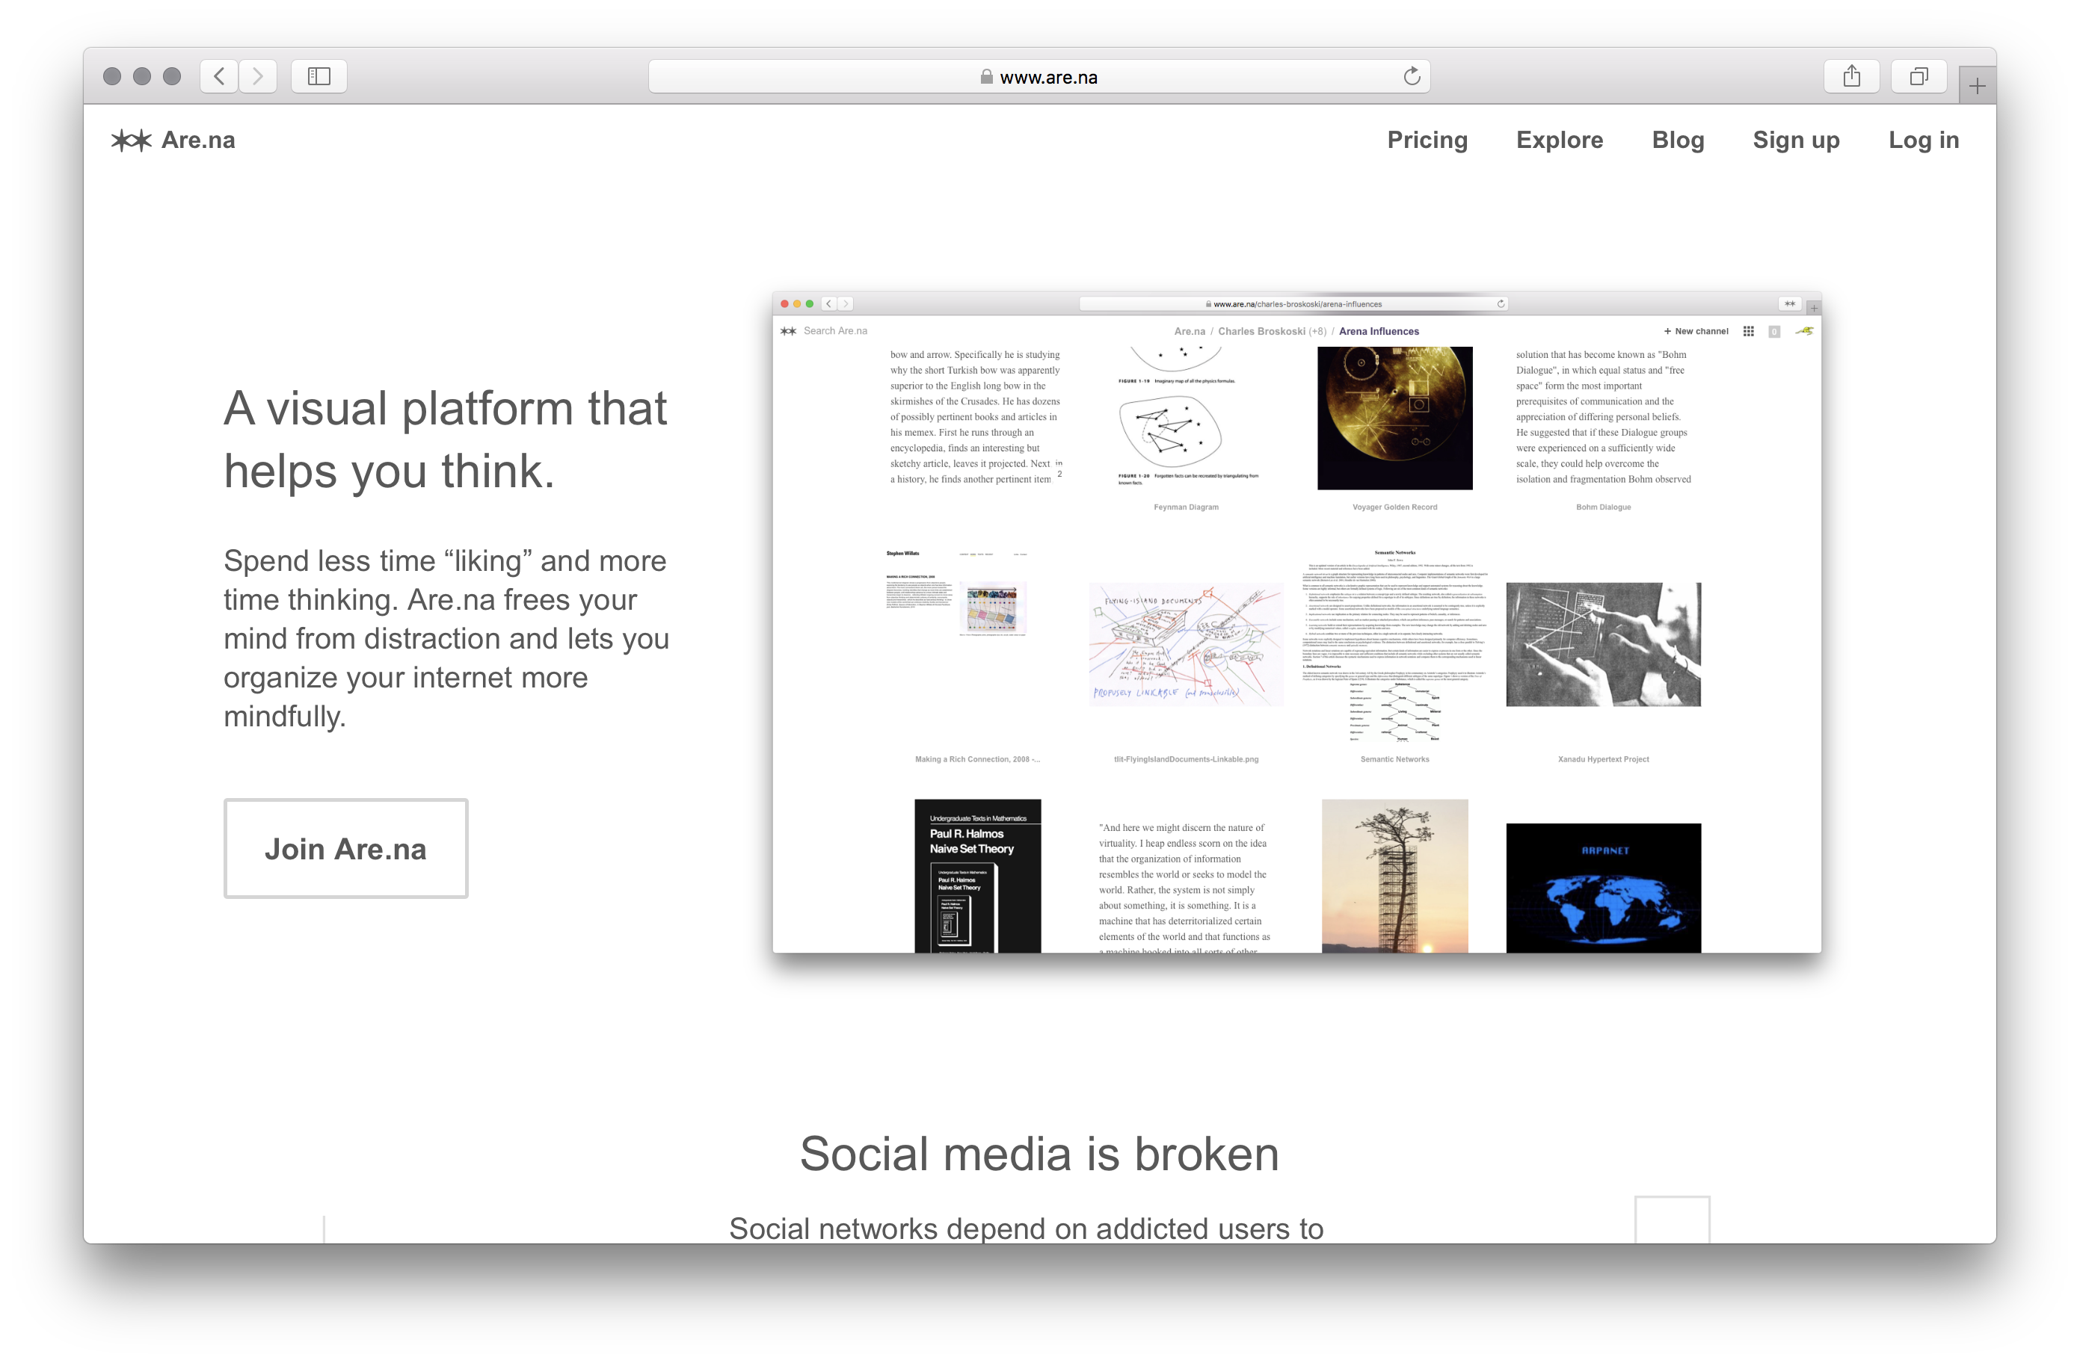2080x1363 pixels.
Task: Open a new tab with plus
Action: (x=1977, y=86)
